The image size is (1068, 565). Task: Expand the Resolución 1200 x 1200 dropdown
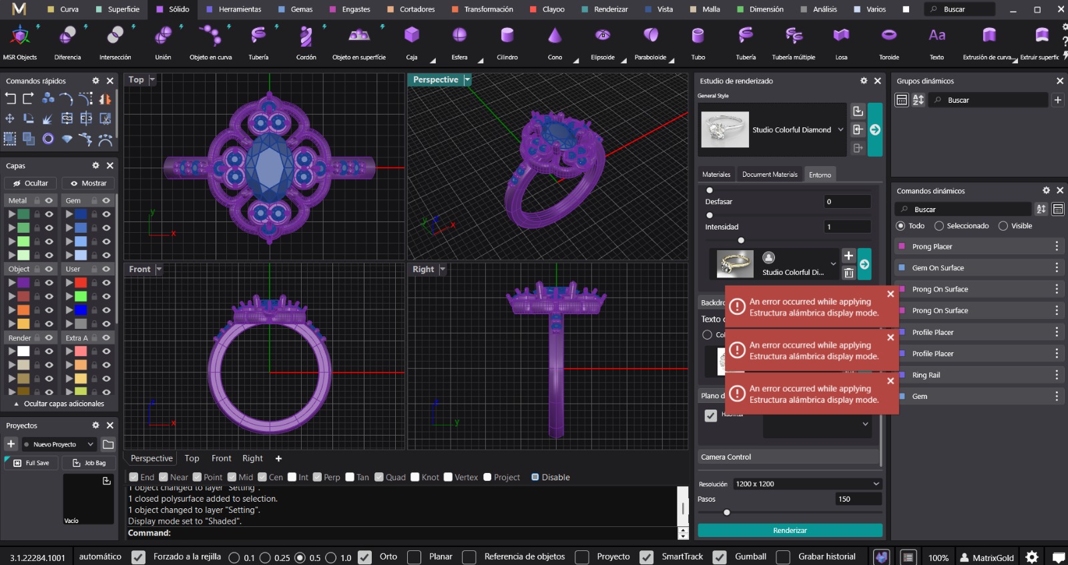(x=808, y=484)
